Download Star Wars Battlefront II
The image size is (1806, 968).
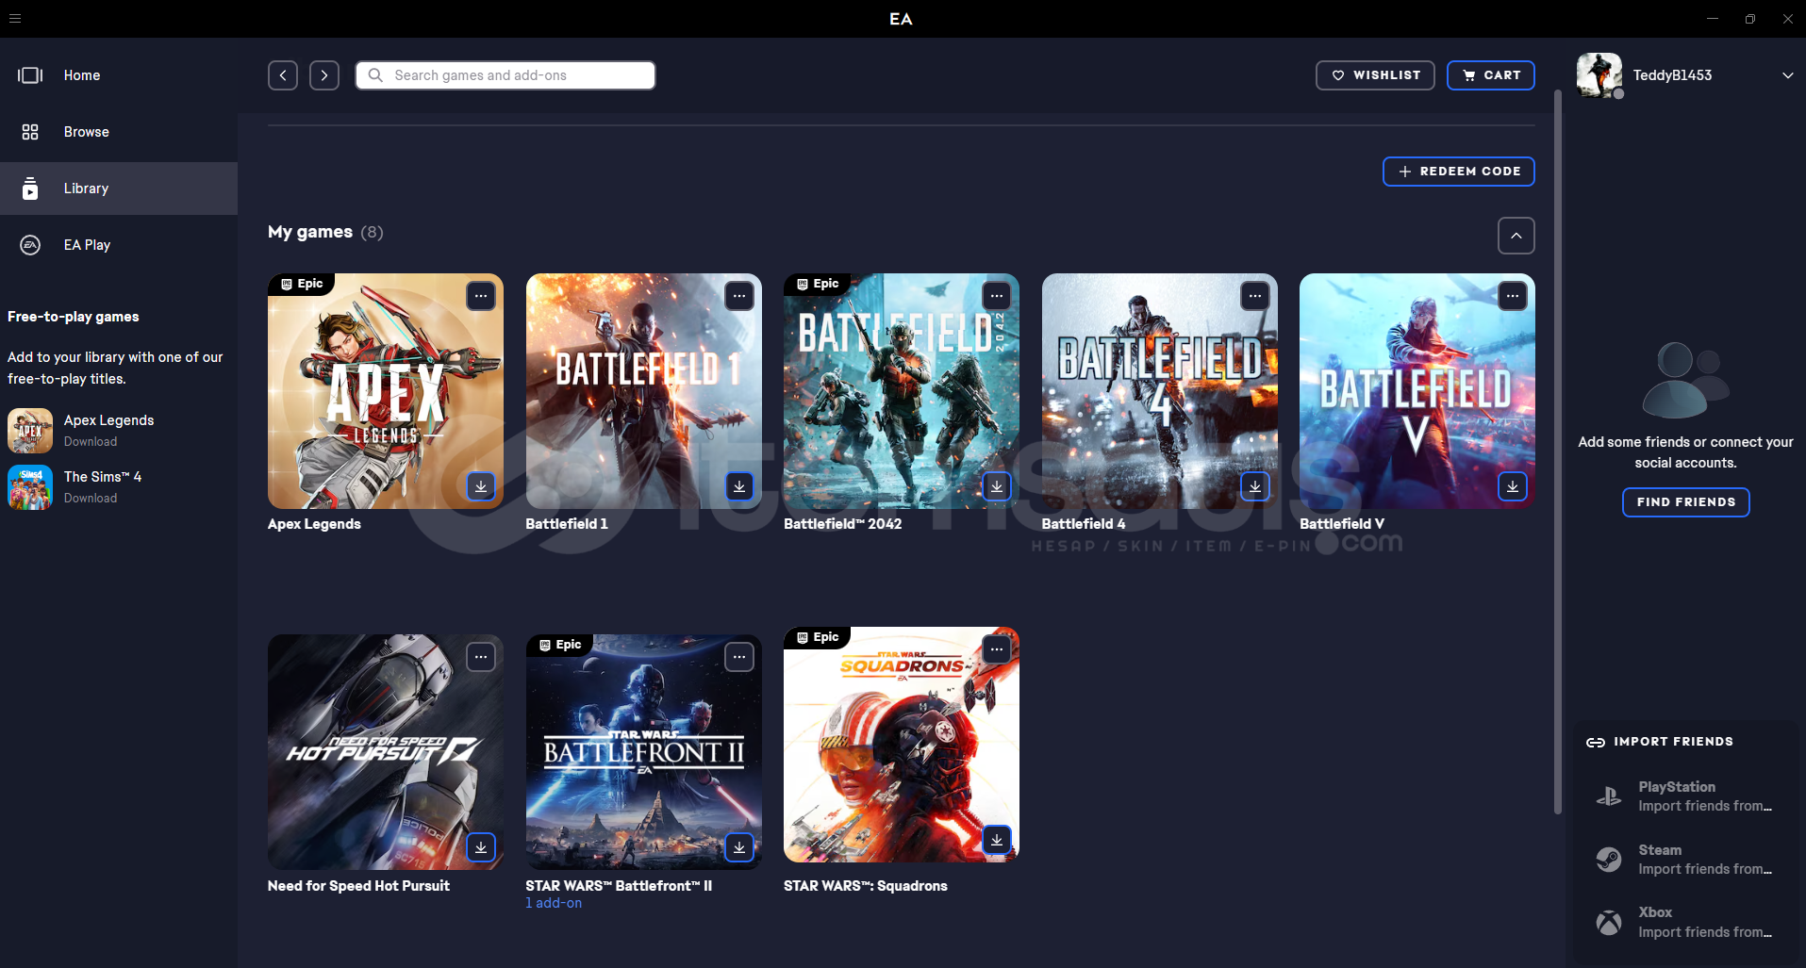coord(739,847)
